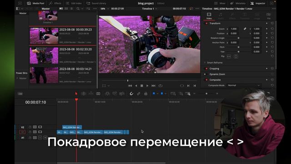The height and width of the screenshot is (164, 291).
Task: Mute audio track A1 with M button
Action: 45,138
